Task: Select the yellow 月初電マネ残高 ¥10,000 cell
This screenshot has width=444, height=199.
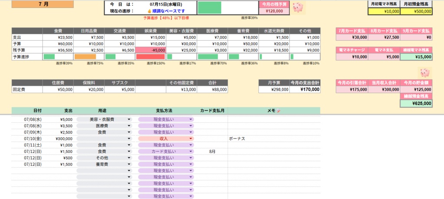Action: 384,11
